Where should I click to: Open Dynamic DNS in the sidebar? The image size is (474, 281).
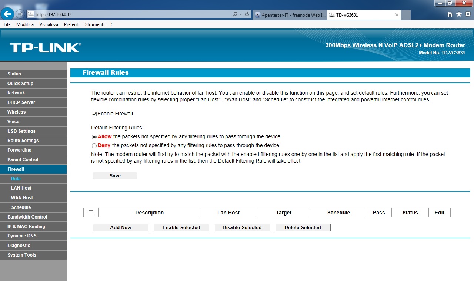click(33, 236)
